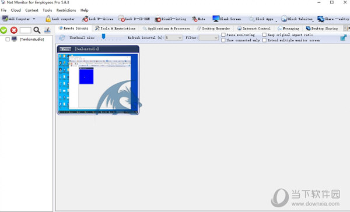Click the Tenlonstudio remote screen thumbnail

point(98,84)
